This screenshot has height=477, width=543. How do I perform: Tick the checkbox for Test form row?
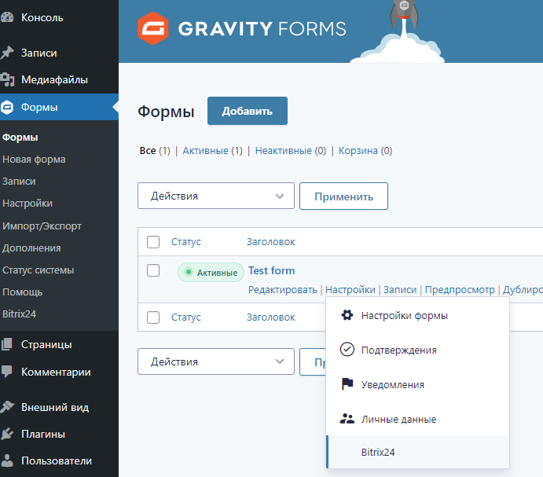click(153, 270)
